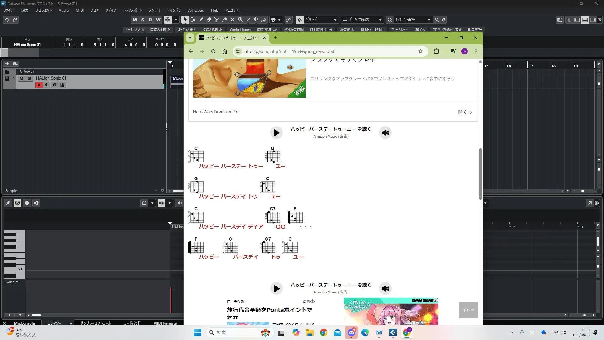Solo the HALion Sonic 01 track

coord(30,78)
